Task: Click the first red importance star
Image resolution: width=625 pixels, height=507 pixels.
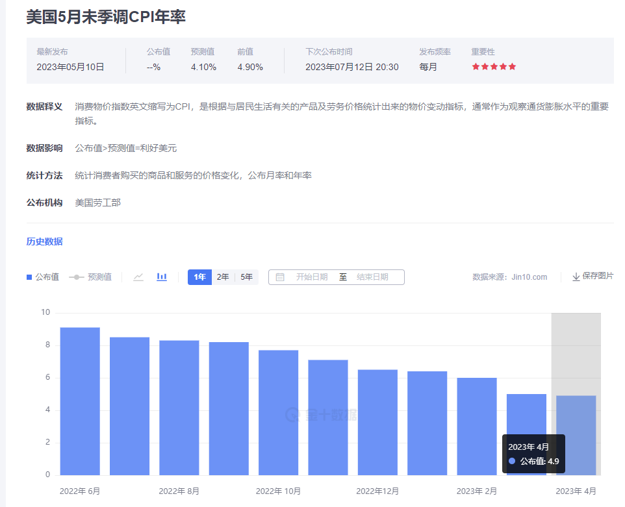Action: coord(476,66)
